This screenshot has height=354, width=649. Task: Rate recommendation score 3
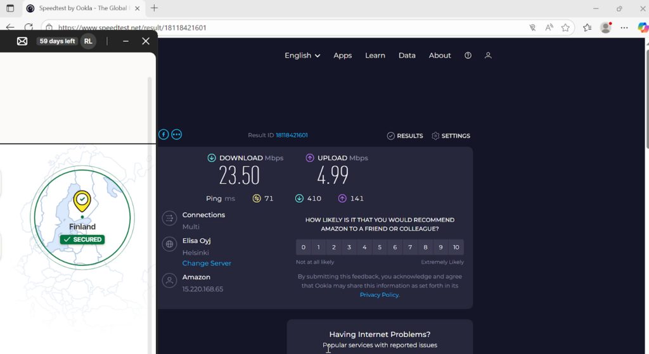[x=349, y=247]
